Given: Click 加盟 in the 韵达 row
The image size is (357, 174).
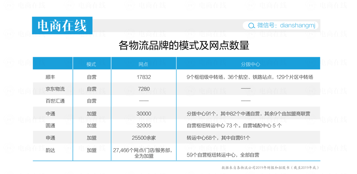Looking at the screenshot, I should point(92,150).
